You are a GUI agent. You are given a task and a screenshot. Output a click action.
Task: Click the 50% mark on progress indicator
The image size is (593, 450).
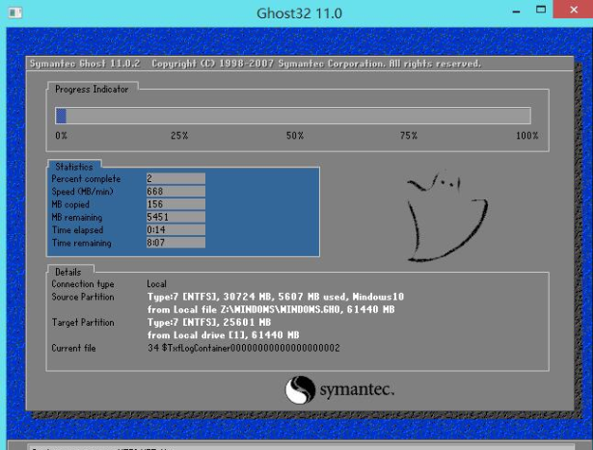[294, 136]
